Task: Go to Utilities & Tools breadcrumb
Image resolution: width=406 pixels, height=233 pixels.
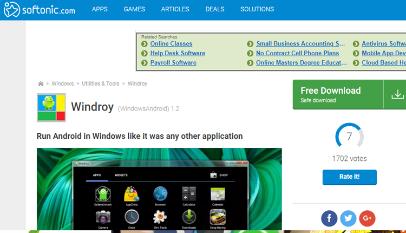Action: coord(101,83)
